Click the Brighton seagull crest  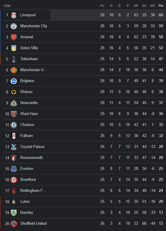pyautogui.click(x=14, y=81)
